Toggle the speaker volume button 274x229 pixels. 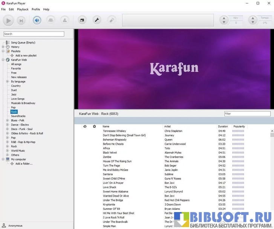tap(37, 20)
